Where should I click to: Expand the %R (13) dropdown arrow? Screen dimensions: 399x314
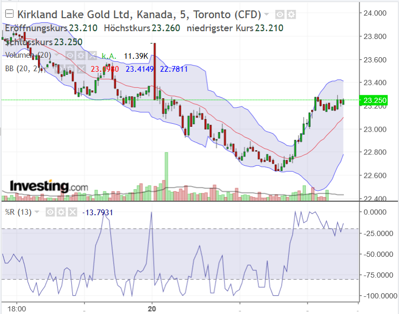(x=37, y=212)
